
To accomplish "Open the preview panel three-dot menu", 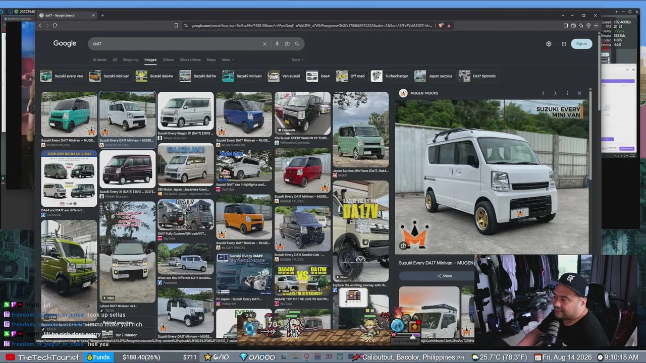I will [x=567, y=93].
